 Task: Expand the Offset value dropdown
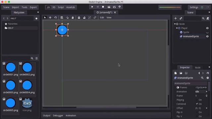pyautogui.click(x=206, y=108)
